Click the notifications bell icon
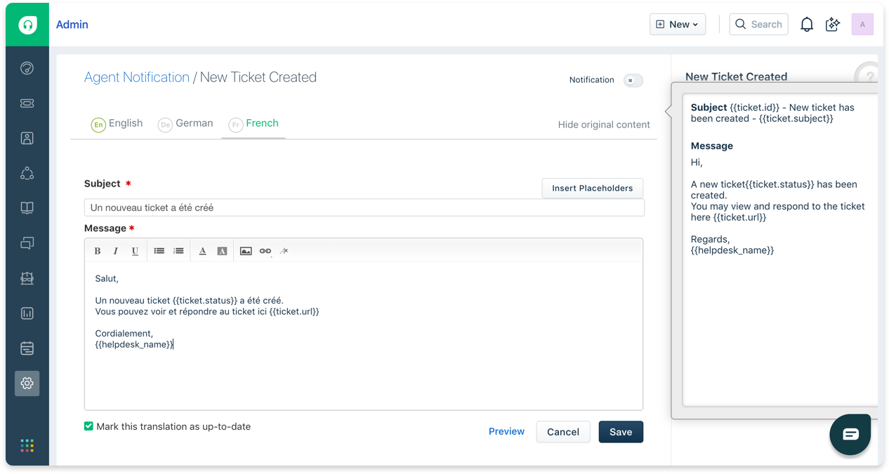This screenshot has height=474, width=889. tap(807, 25)
